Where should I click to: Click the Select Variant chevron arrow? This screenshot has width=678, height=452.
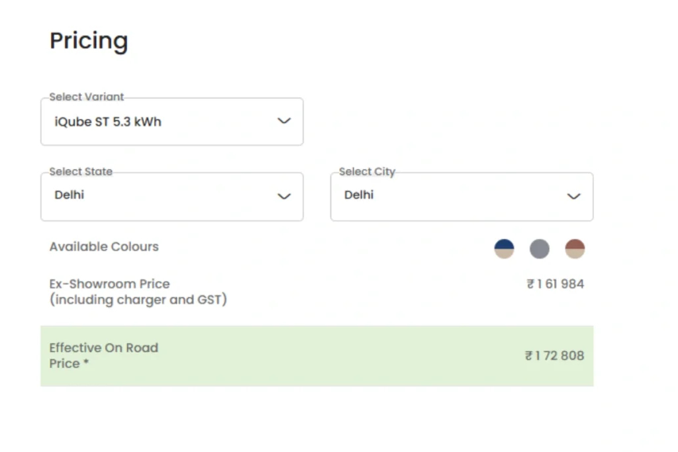[x=284, y=121]
